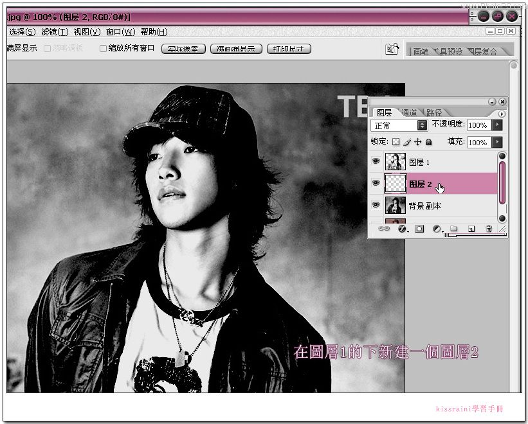This screenshot has height=424, width=528.
Task: Click the 满屏显示 option
Action: pos(22,48)
